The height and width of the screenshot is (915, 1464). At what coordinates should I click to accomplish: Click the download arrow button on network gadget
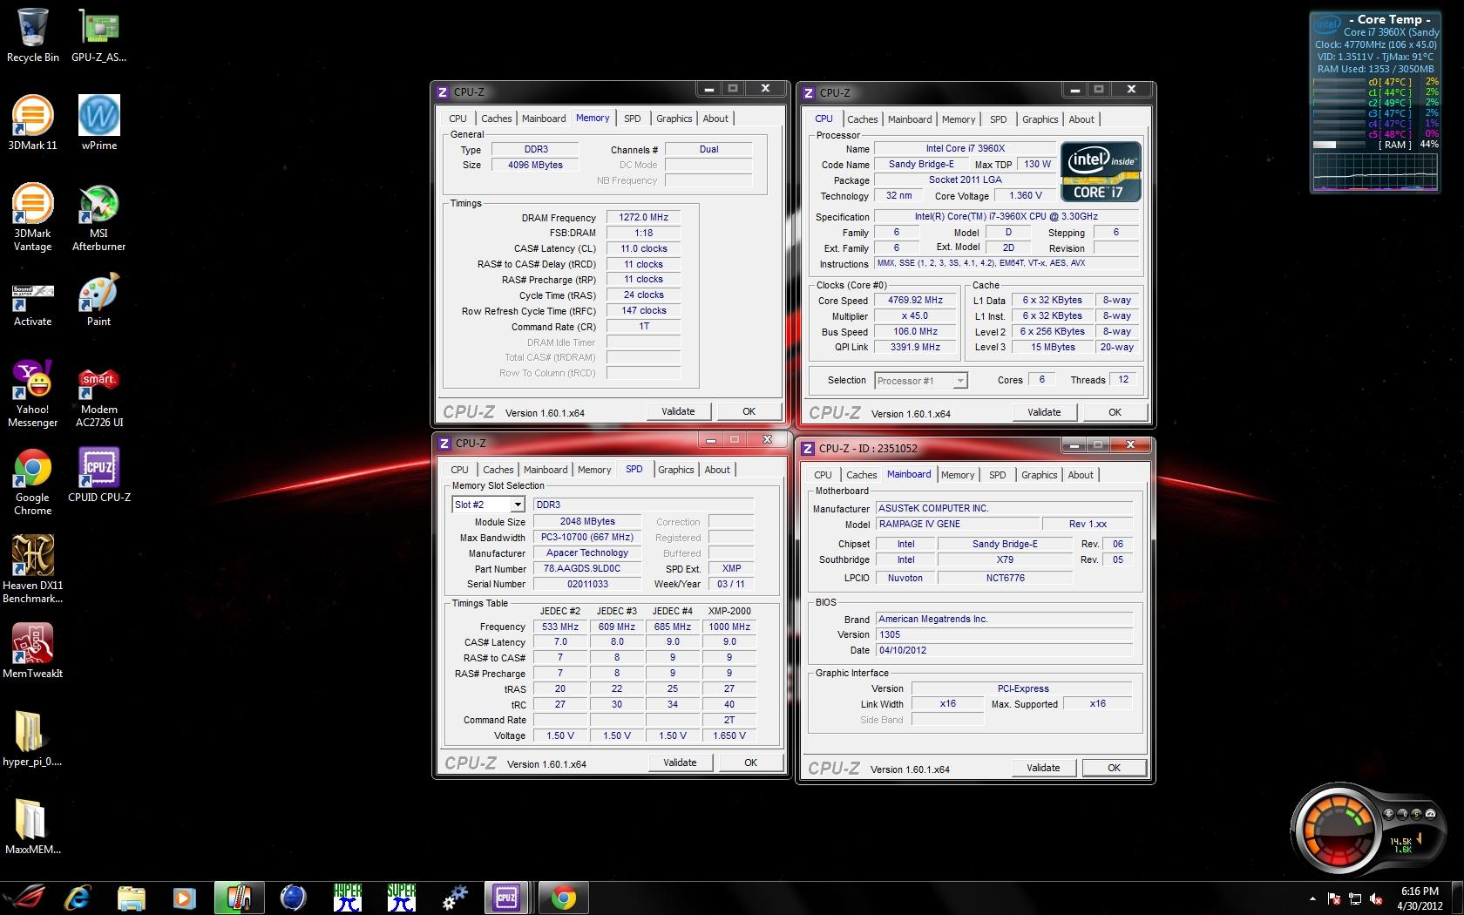click(x=1388, y=814)
